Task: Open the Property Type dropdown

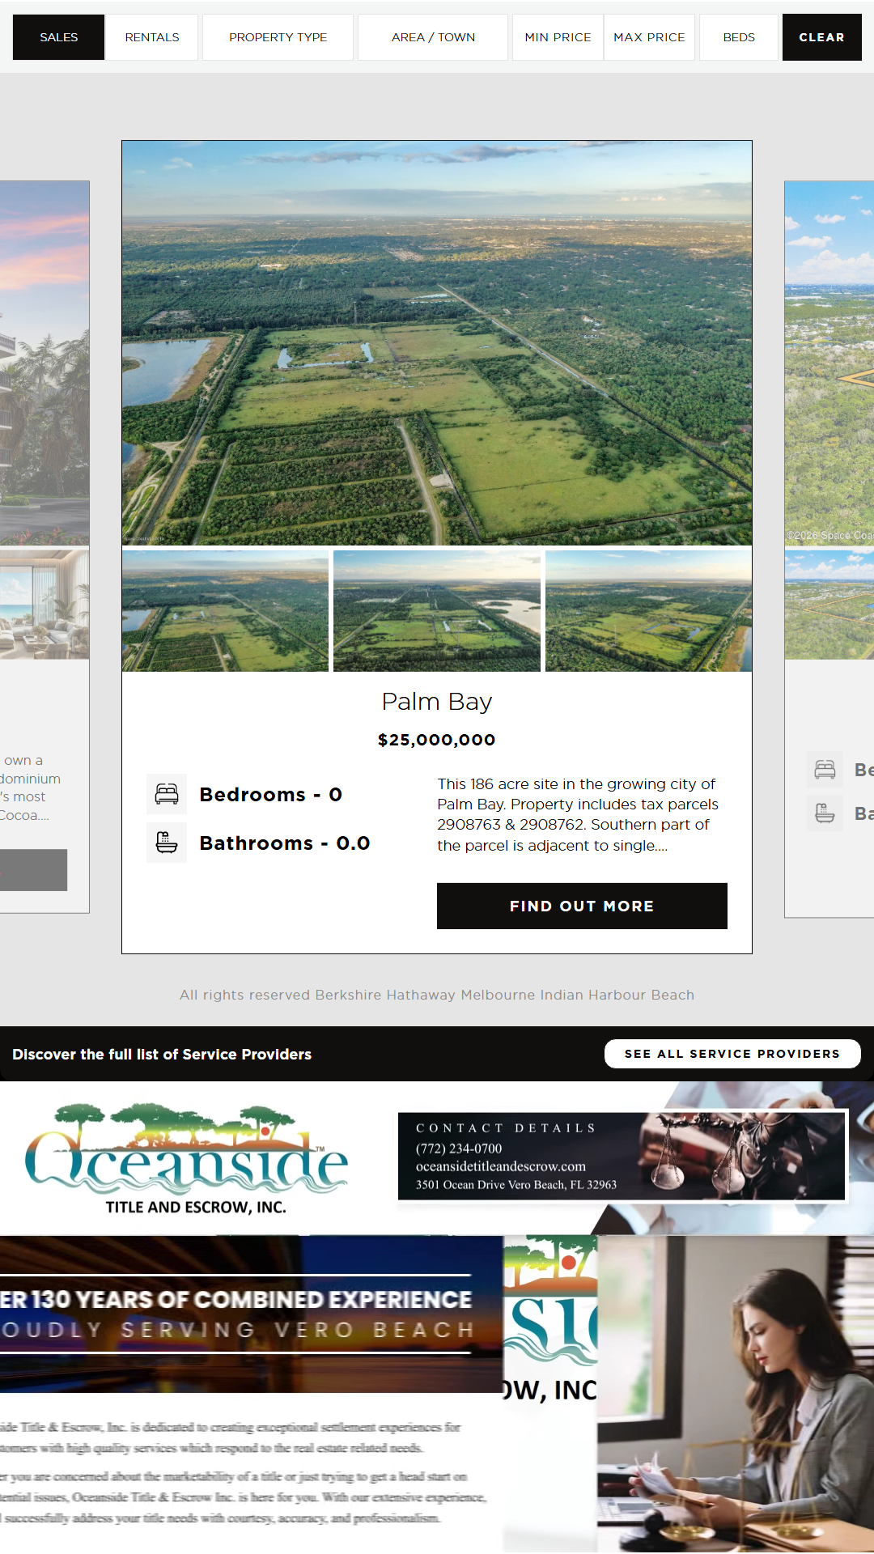Action: coord(278,37)
